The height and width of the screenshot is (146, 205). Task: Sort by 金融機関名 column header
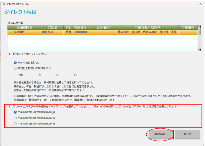click(24, 27)
